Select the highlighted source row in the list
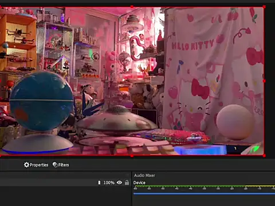Viewport: 275px width, 206px height. point(65,183)
